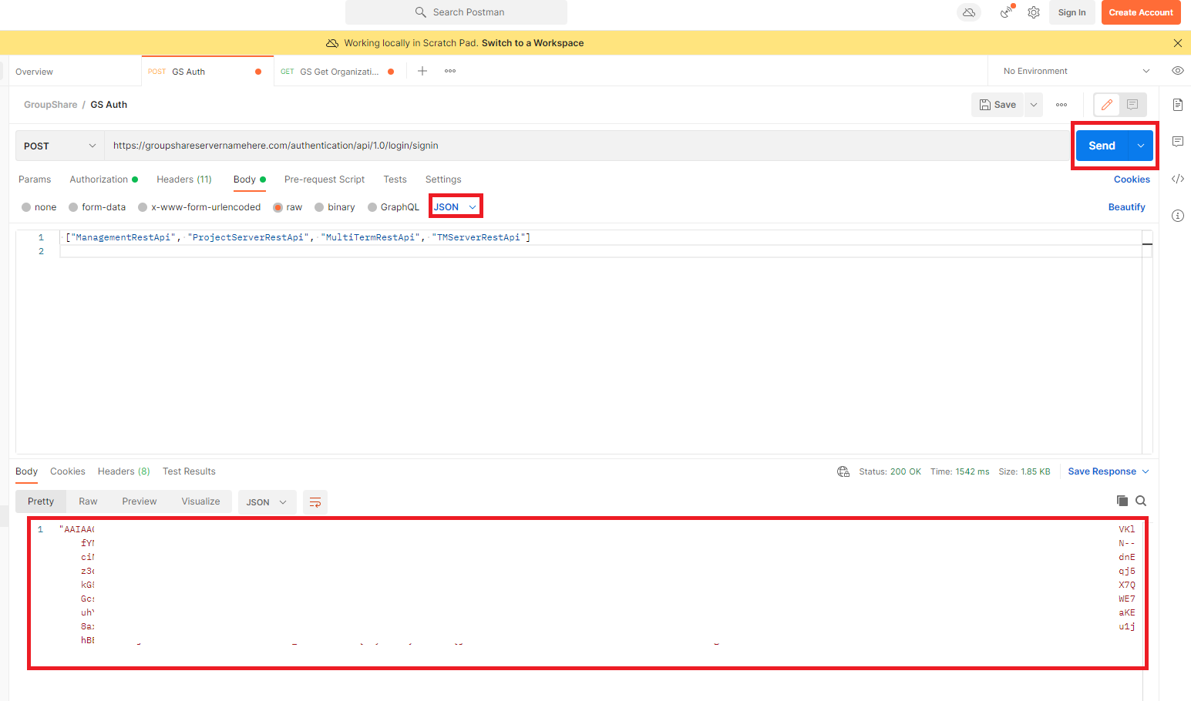1191x701 pixels.
Task: Close the Scratch Pad yellow banner
Action: pos(1177,43)
